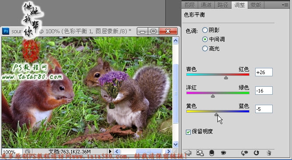Select the 阴影 (Shadows) tone radio button

click(x=205, y=30)
